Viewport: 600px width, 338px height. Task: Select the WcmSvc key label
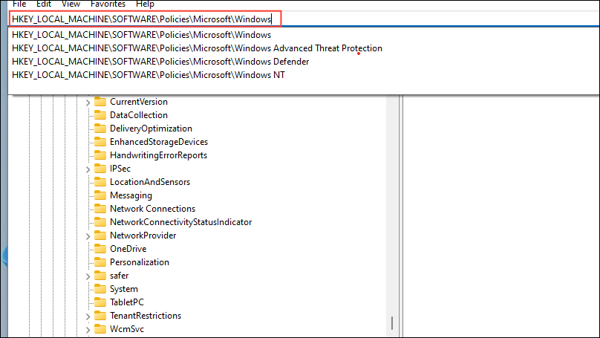(127, 330)
